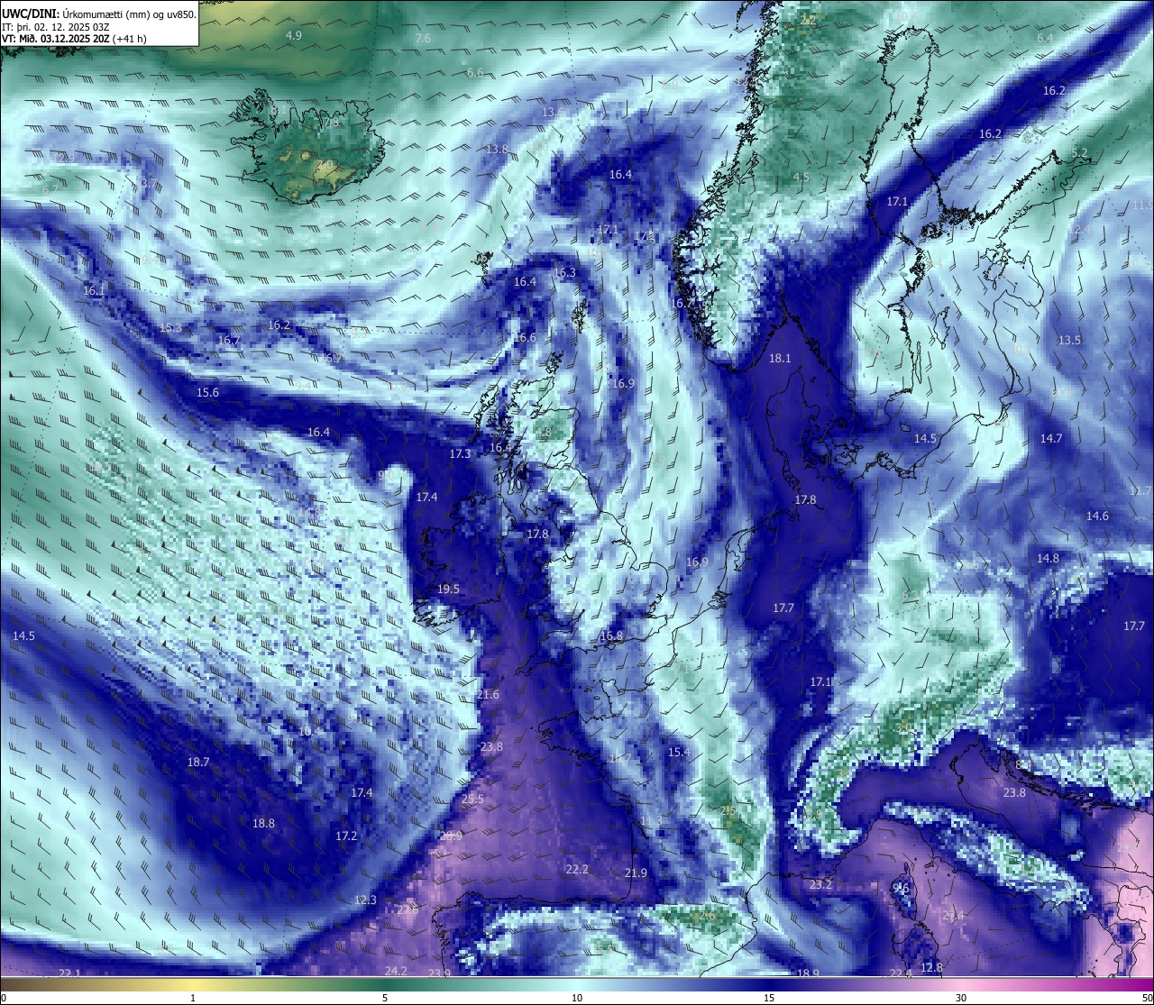This screenshot has width=1154, height=1005.
Task: Click the 15 tick on the color scale
Action: coord(769,998)
